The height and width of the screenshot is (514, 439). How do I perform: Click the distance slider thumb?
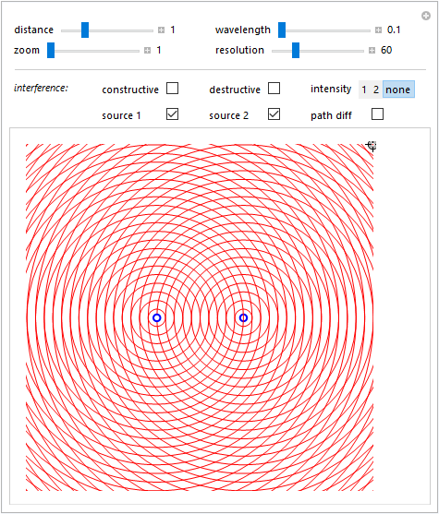click(85, 30)
